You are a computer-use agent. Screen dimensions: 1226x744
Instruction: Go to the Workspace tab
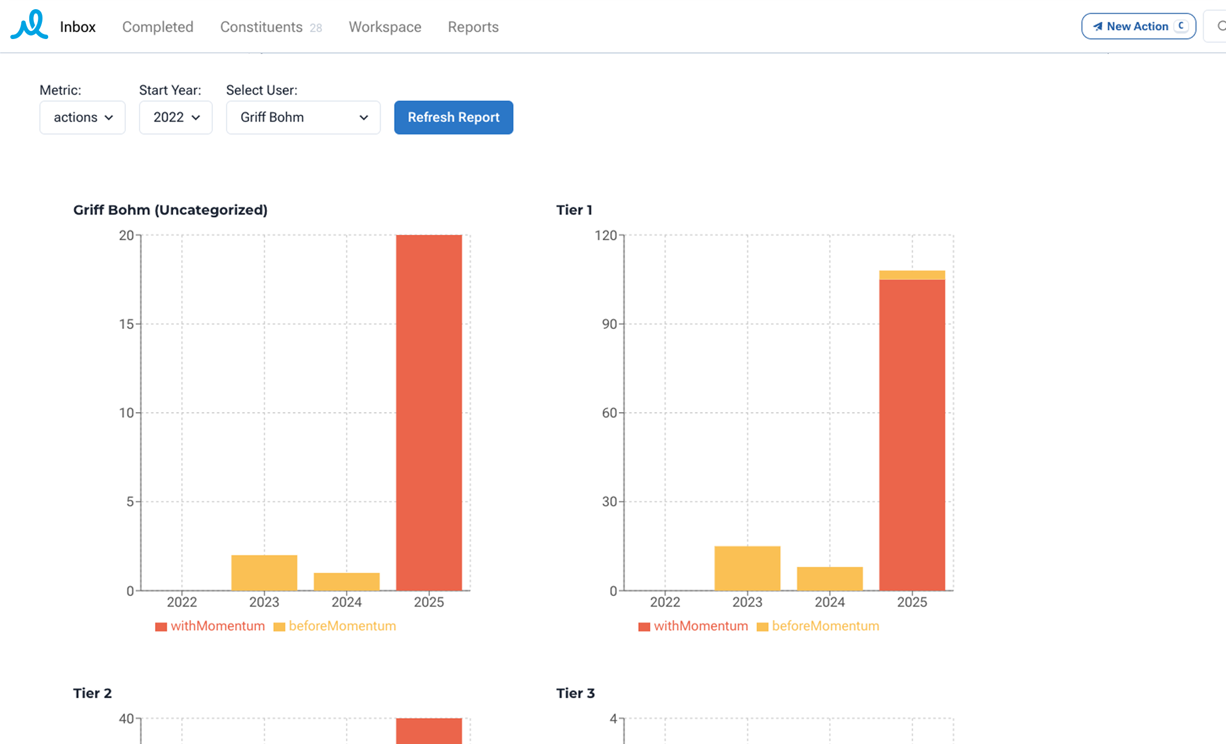[x=385, y=27]
